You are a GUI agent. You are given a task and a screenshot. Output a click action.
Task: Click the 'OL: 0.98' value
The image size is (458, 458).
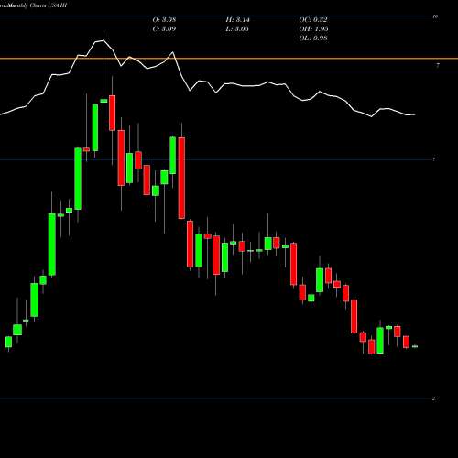click(313, 38)
